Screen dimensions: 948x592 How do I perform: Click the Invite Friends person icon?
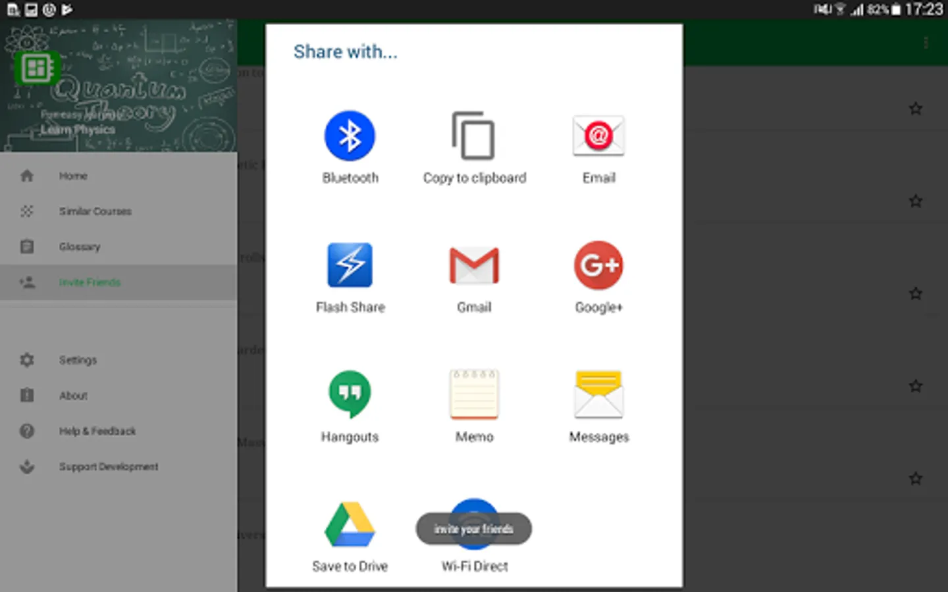[27, 282]
